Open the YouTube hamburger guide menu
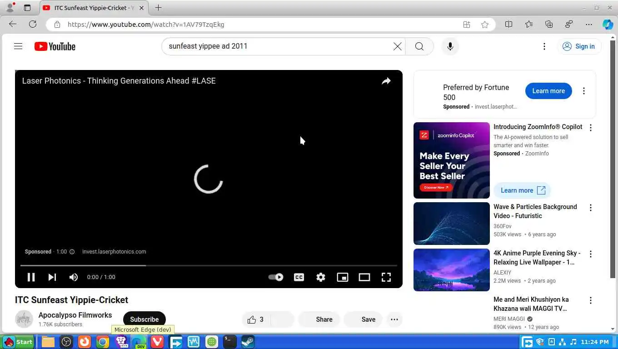The width and height of the screenshot is (618, 349). pyautogui.click(x=18, y=46)
